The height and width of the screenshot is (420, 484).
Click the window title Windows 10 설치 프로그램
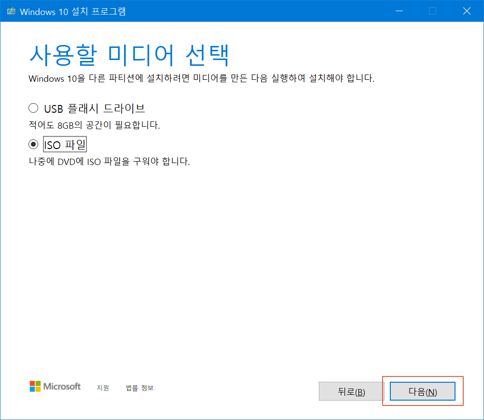73,12
